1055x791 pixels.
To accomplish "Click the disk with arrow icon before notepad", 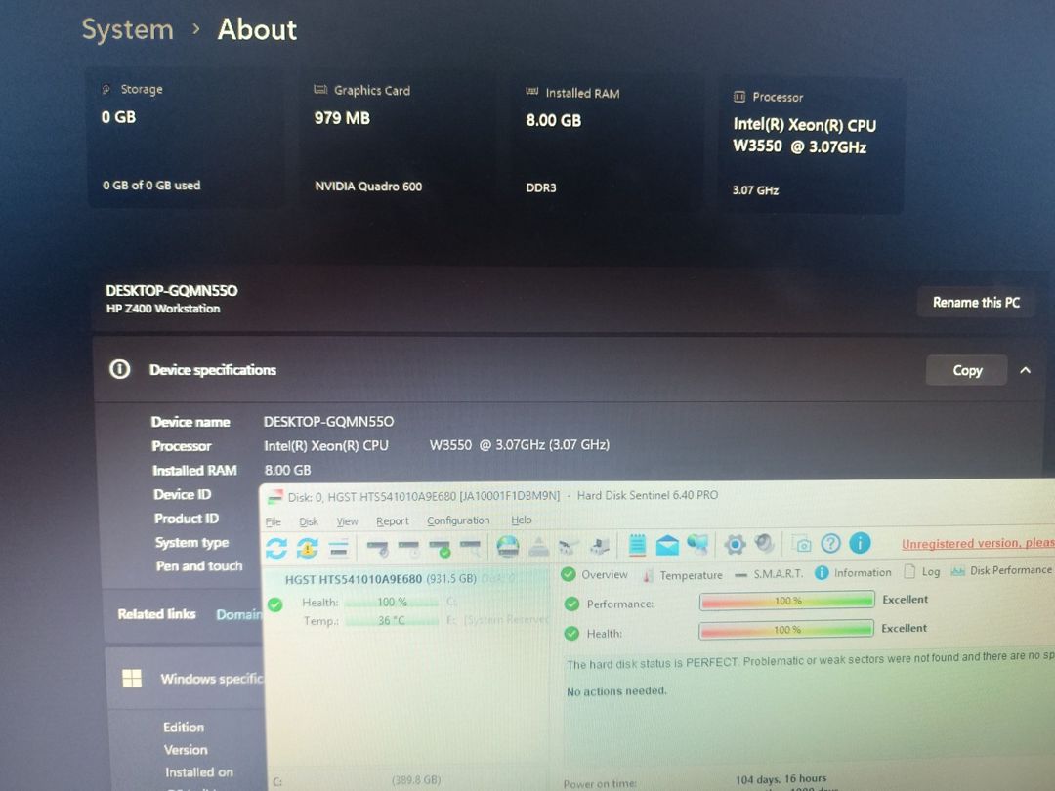I will point(599,546).
